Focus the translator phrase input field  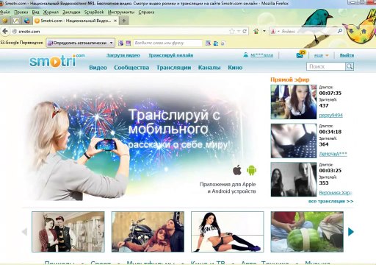coord(167,43)
